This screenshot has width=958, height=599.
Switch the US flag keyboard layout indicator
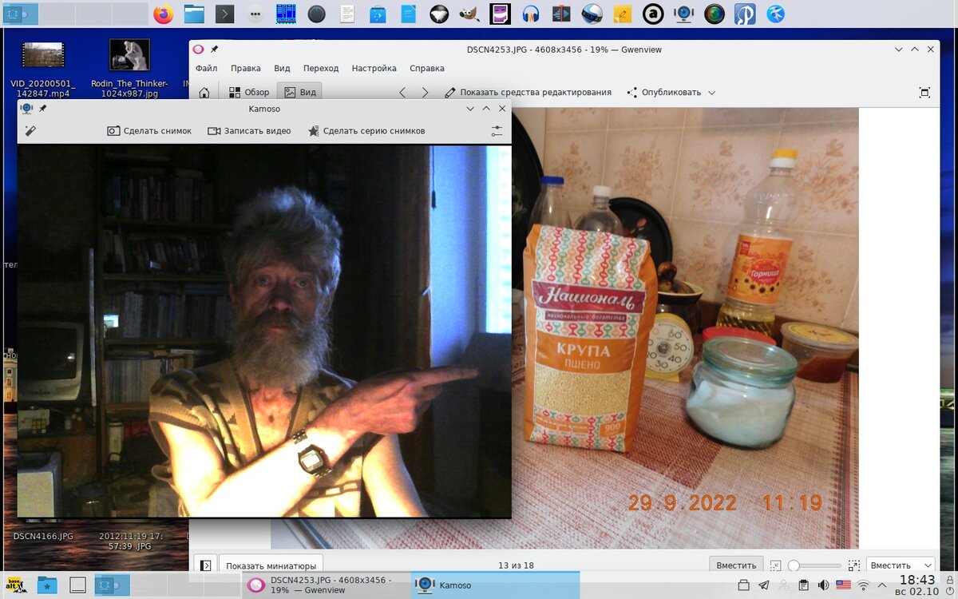tap(844, 585)
